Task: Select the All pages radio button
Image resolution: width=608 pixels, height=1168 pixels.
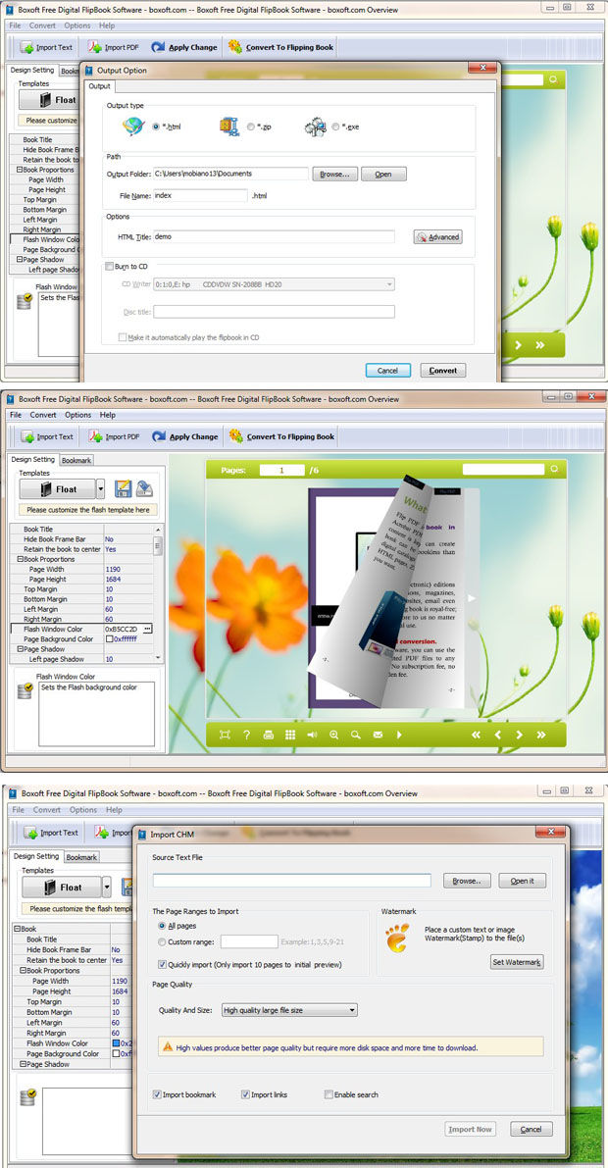Action: 162,925
